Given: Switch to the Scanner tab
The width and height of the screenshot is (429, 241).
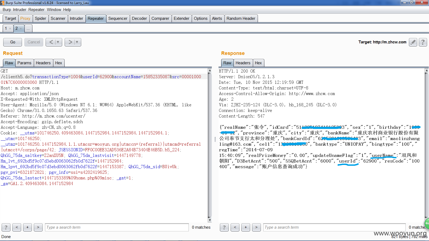Looking at the screenshot, I should coord(58,18).
